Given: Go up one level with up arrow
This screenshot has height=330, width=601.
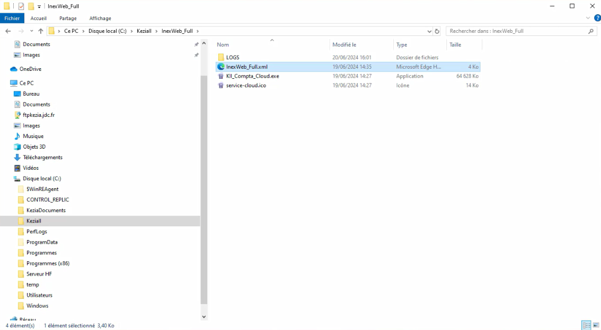Looking at the screenshot, I should coord(40,31).
